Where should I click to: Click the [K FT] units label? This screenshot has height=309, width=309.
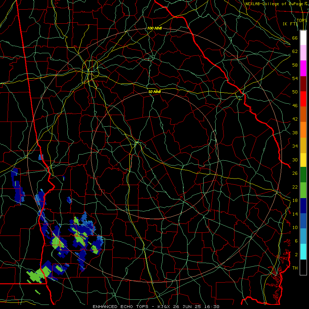pos(290,24)
